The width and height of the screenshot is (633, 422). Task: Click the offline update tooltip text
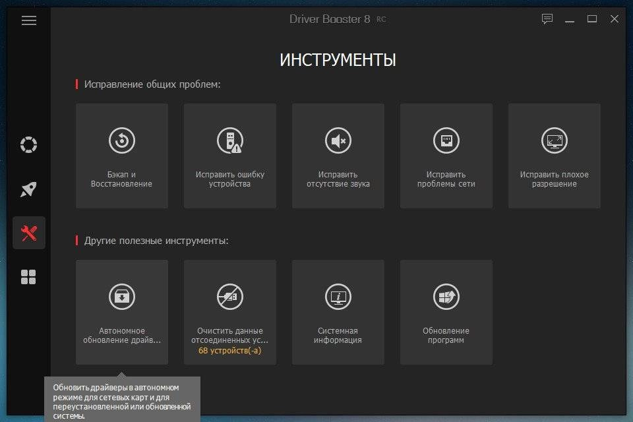click(122, 402)
